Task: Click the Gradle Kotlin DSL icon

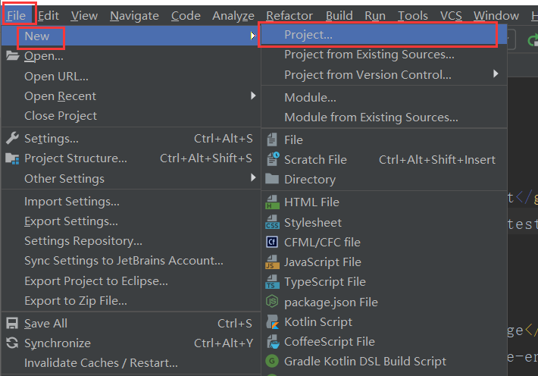Action: click(x=272, y=362)
